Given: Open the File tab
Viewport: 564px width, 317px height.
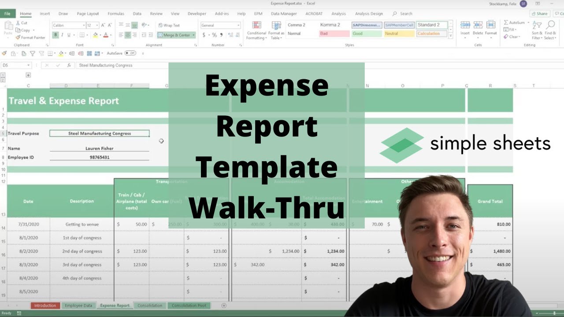Looking at the screenshot, I should point(7,14).
